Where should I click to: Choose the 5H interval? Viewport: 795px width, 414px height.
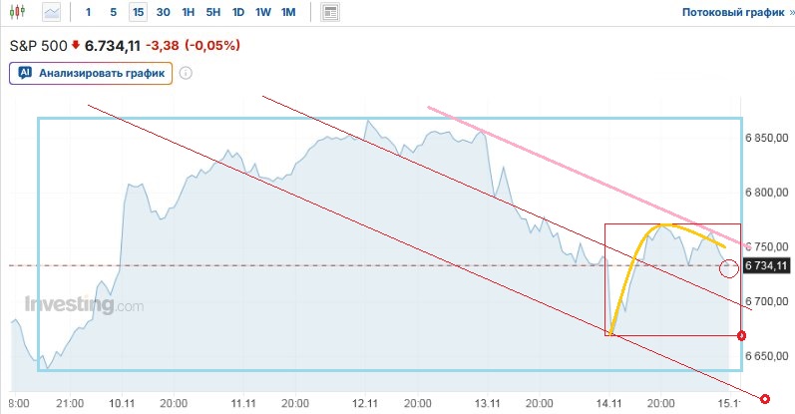[x=213, y=13]
